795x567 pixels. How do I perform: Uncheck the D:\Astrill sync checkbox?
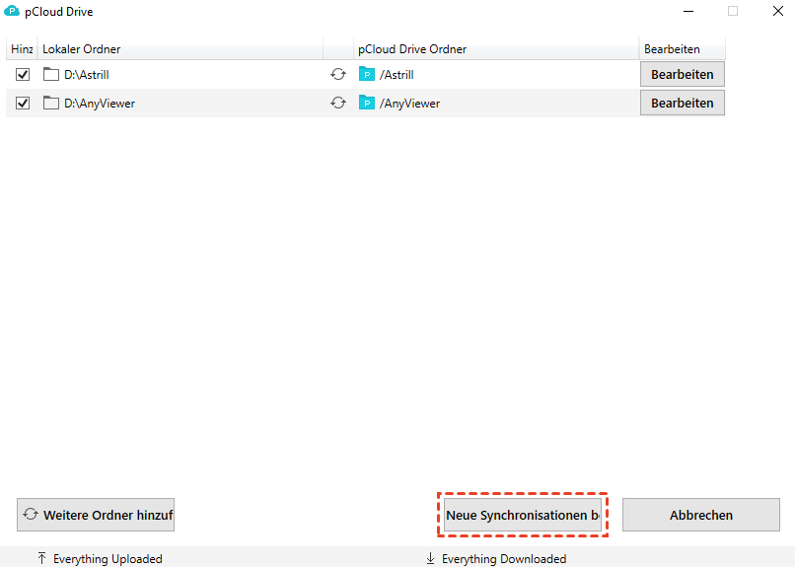point(23,75)
